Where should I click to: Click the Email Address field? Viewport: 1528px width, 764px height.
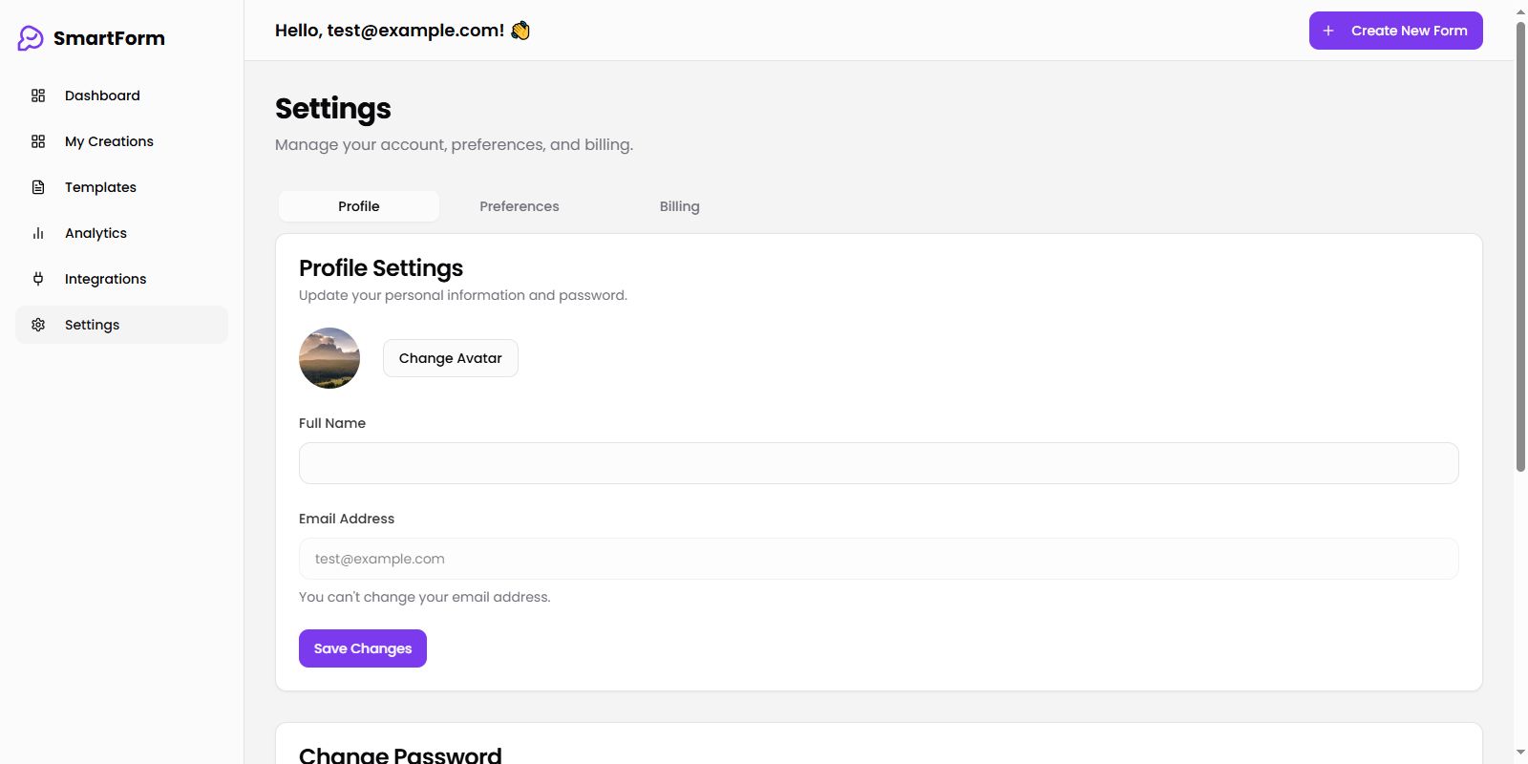(x=879, y=559)
